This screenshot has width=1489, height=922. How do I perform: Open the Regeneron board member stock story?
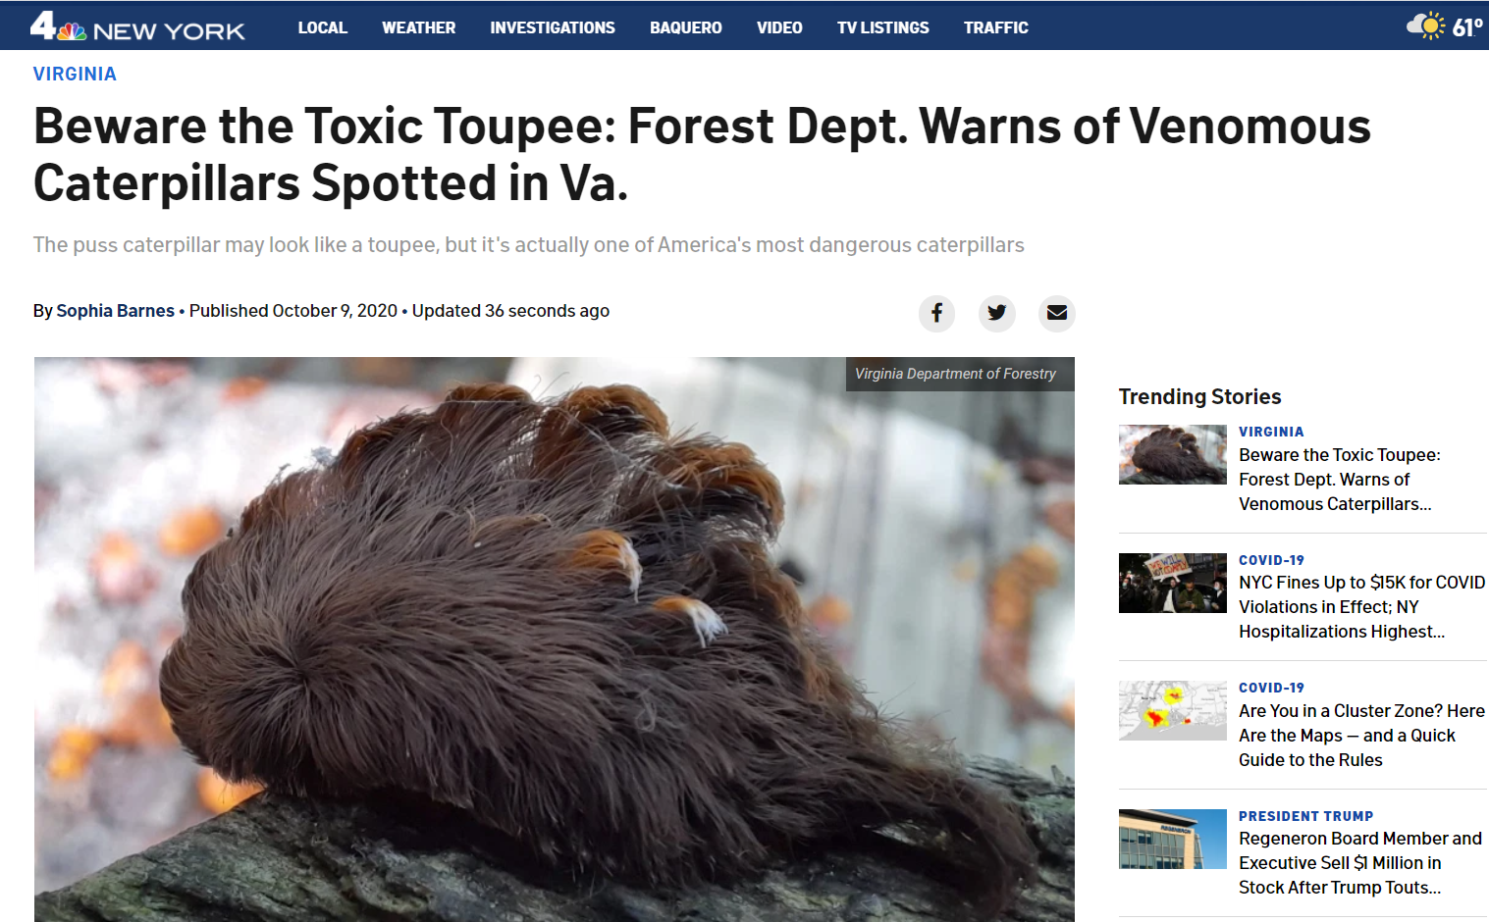[x=1360, y=863]
